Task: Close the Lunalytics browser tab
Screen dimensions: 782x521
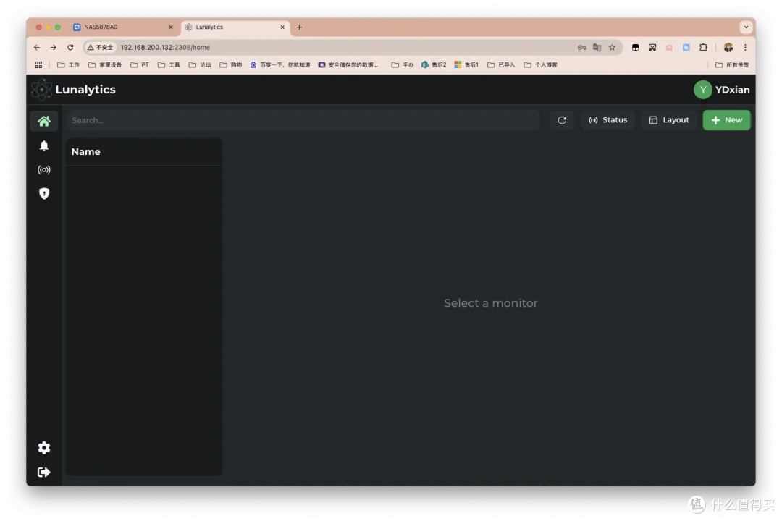Action: click(282, 27)
